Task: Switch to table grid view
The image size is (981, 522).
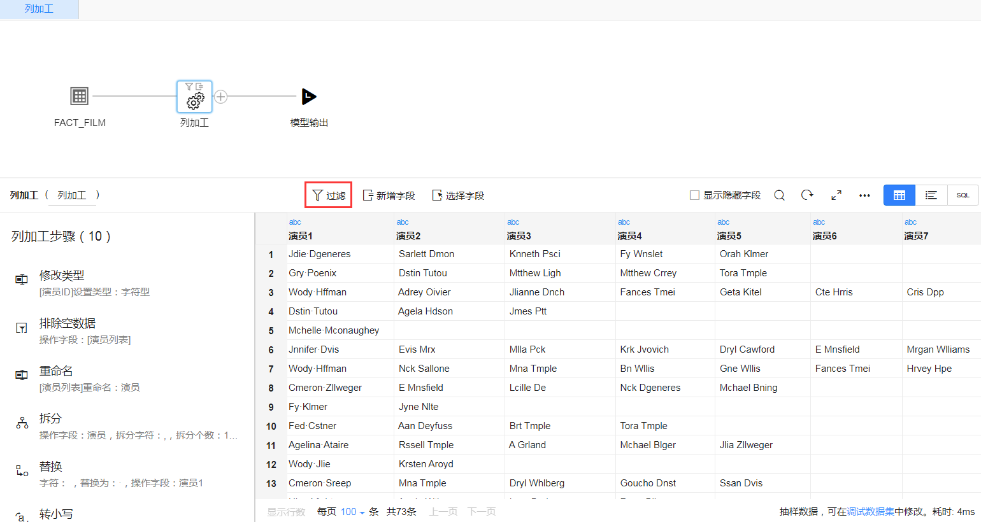Action: pos(899,195)
